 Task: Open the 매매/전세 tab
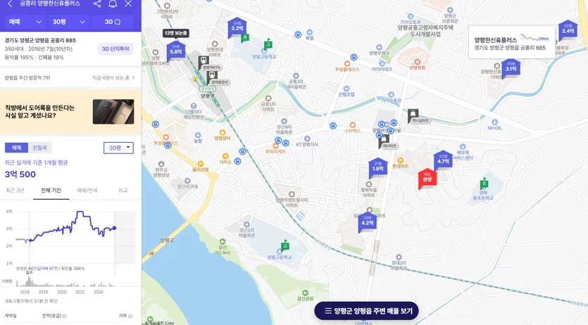point(87,191)
